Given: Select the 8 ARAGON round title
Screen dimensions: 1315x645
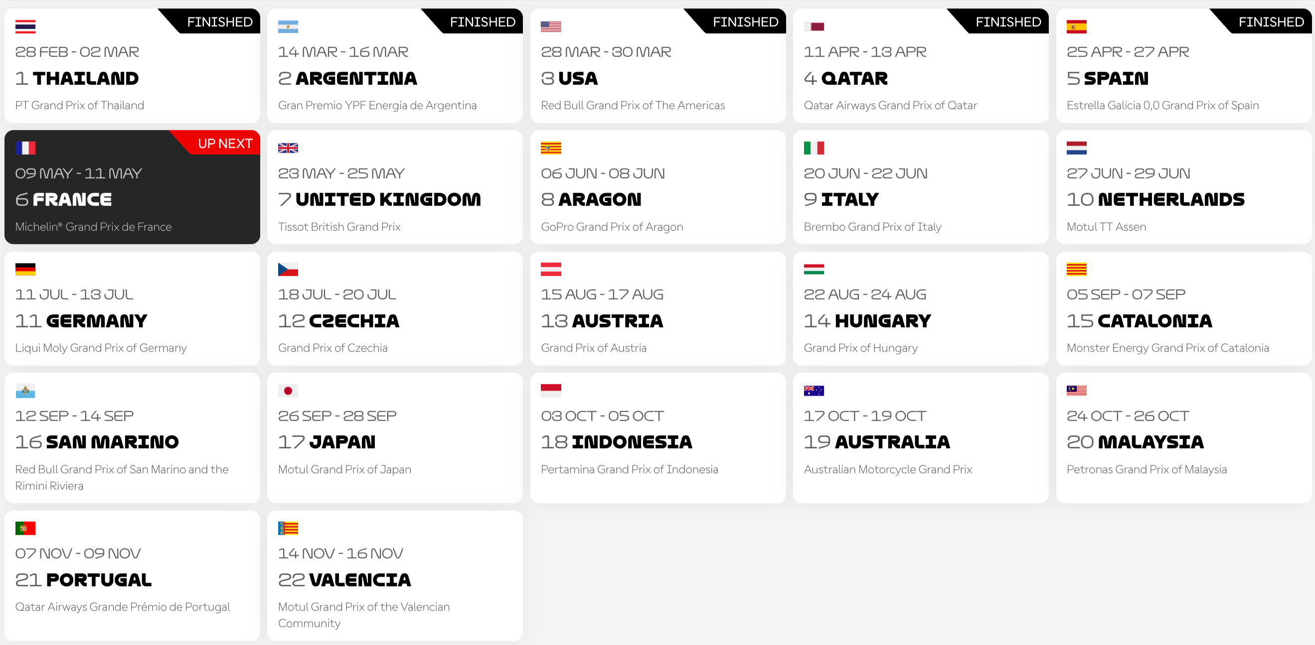Looking at the screenshot, I should click(x=591, y=199).
